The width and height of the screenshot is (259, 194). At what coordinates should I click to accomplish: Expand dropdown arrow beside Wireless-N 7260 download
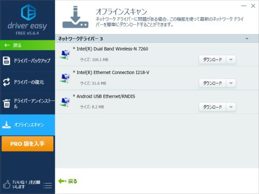pyautogui.click(x=231, y=59)
